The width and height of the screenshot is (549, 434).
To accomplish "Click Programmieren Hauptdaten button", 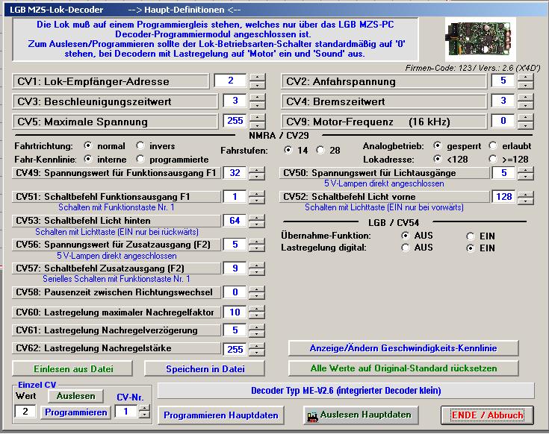I will coord(221,415).
